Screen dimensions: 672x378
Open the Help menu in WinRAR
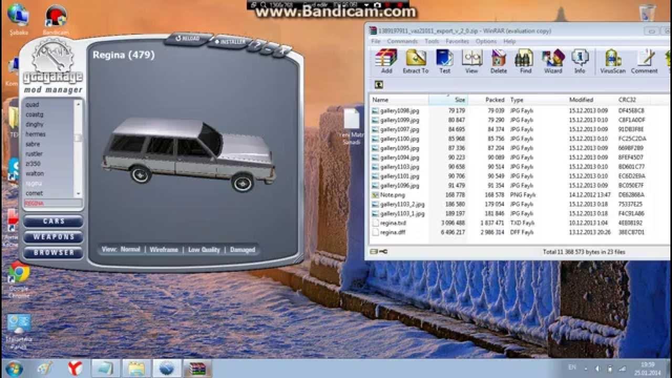tap(509, 41)
